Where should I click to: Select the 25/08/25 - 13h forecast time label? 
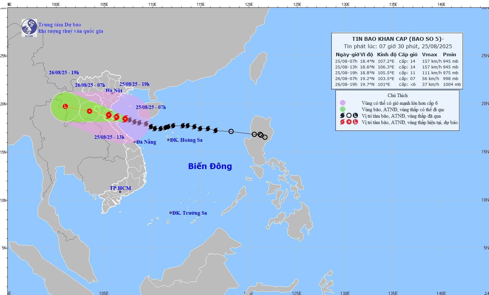(109, 137)
